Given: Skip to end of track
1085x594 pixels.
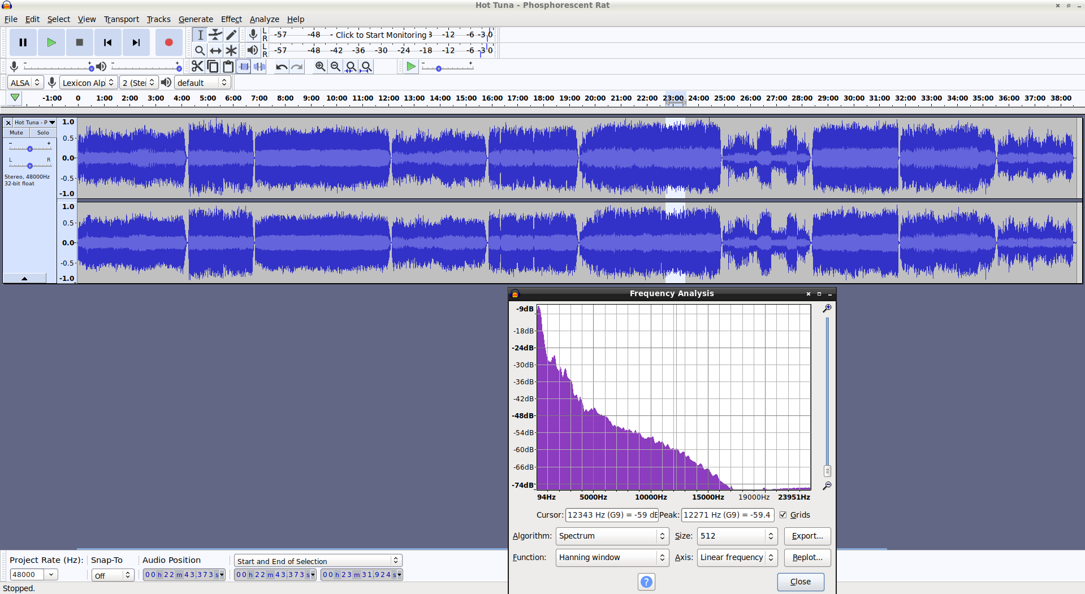Looking at the screenshot, I should click(136, 42).
